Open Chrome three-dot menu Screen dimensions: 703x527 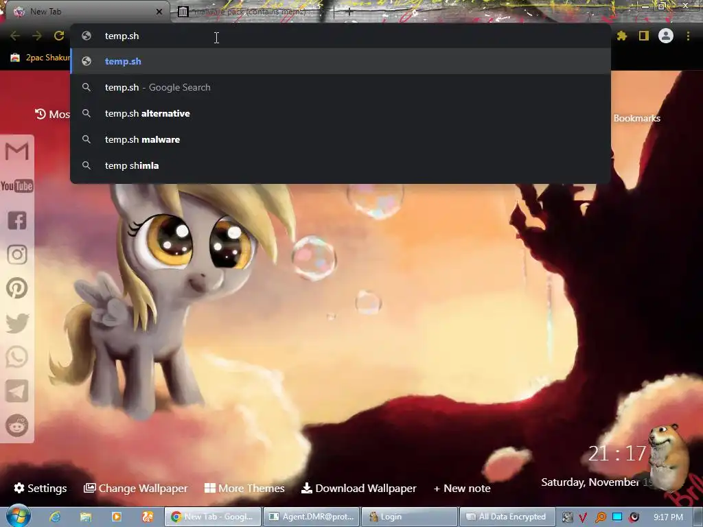(x=688, y=36)
